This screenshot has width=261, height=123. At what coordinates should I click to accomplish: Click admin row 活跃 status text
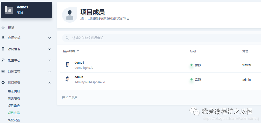(x=198, y=80)
